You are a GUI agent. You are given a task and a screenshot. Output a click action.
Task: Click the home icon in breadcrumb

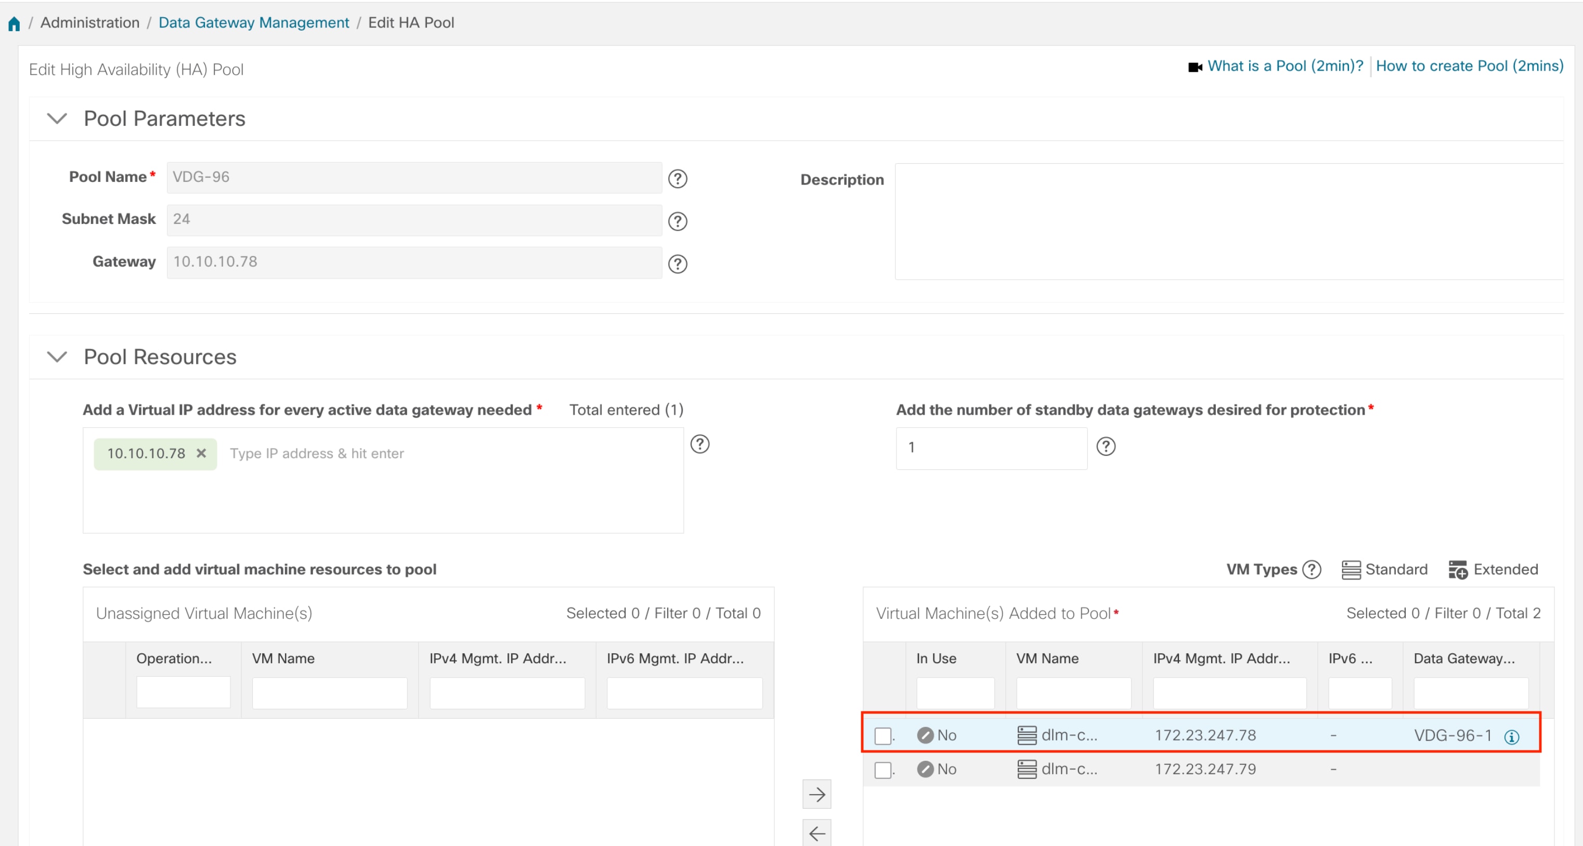click(x=14, y=23)
